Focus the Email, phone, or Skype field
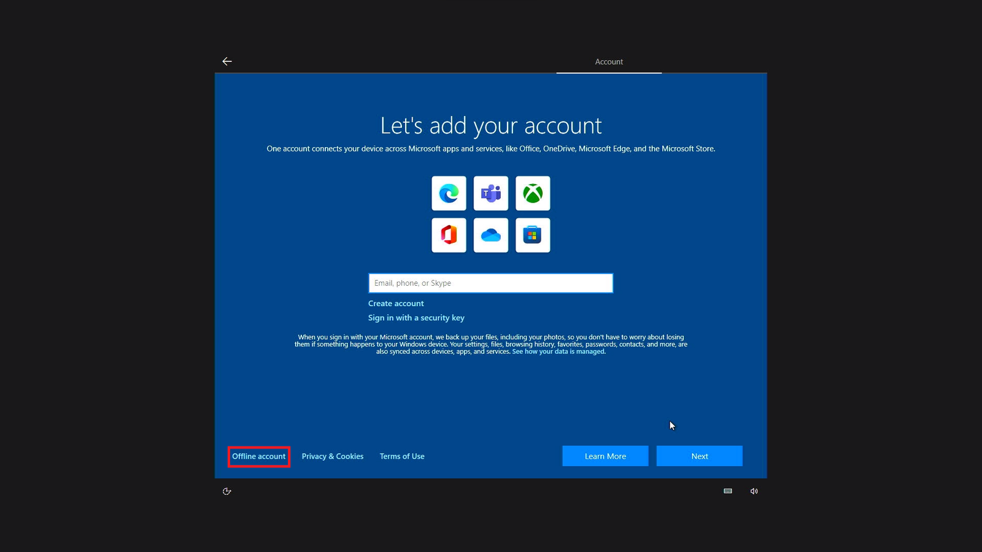Screen dimensions: 982x552 (x=491, y=283)
